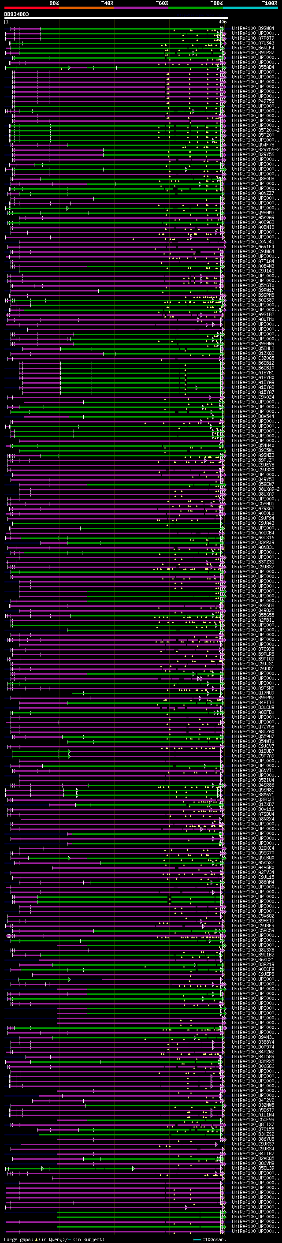Select the UniRef100_A0BNI8 label

253,227
